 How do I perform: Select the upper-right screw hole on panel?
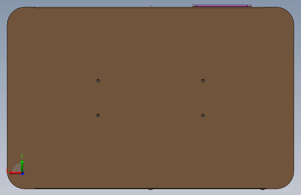click(x=203, y=80)
